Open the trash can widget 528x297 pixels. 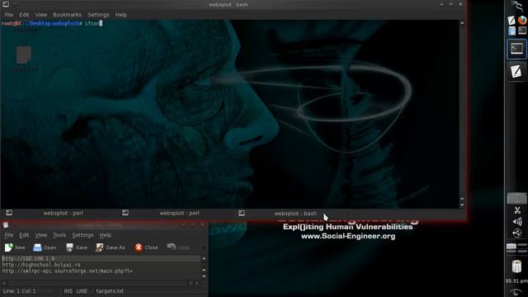tap(517, 266)
